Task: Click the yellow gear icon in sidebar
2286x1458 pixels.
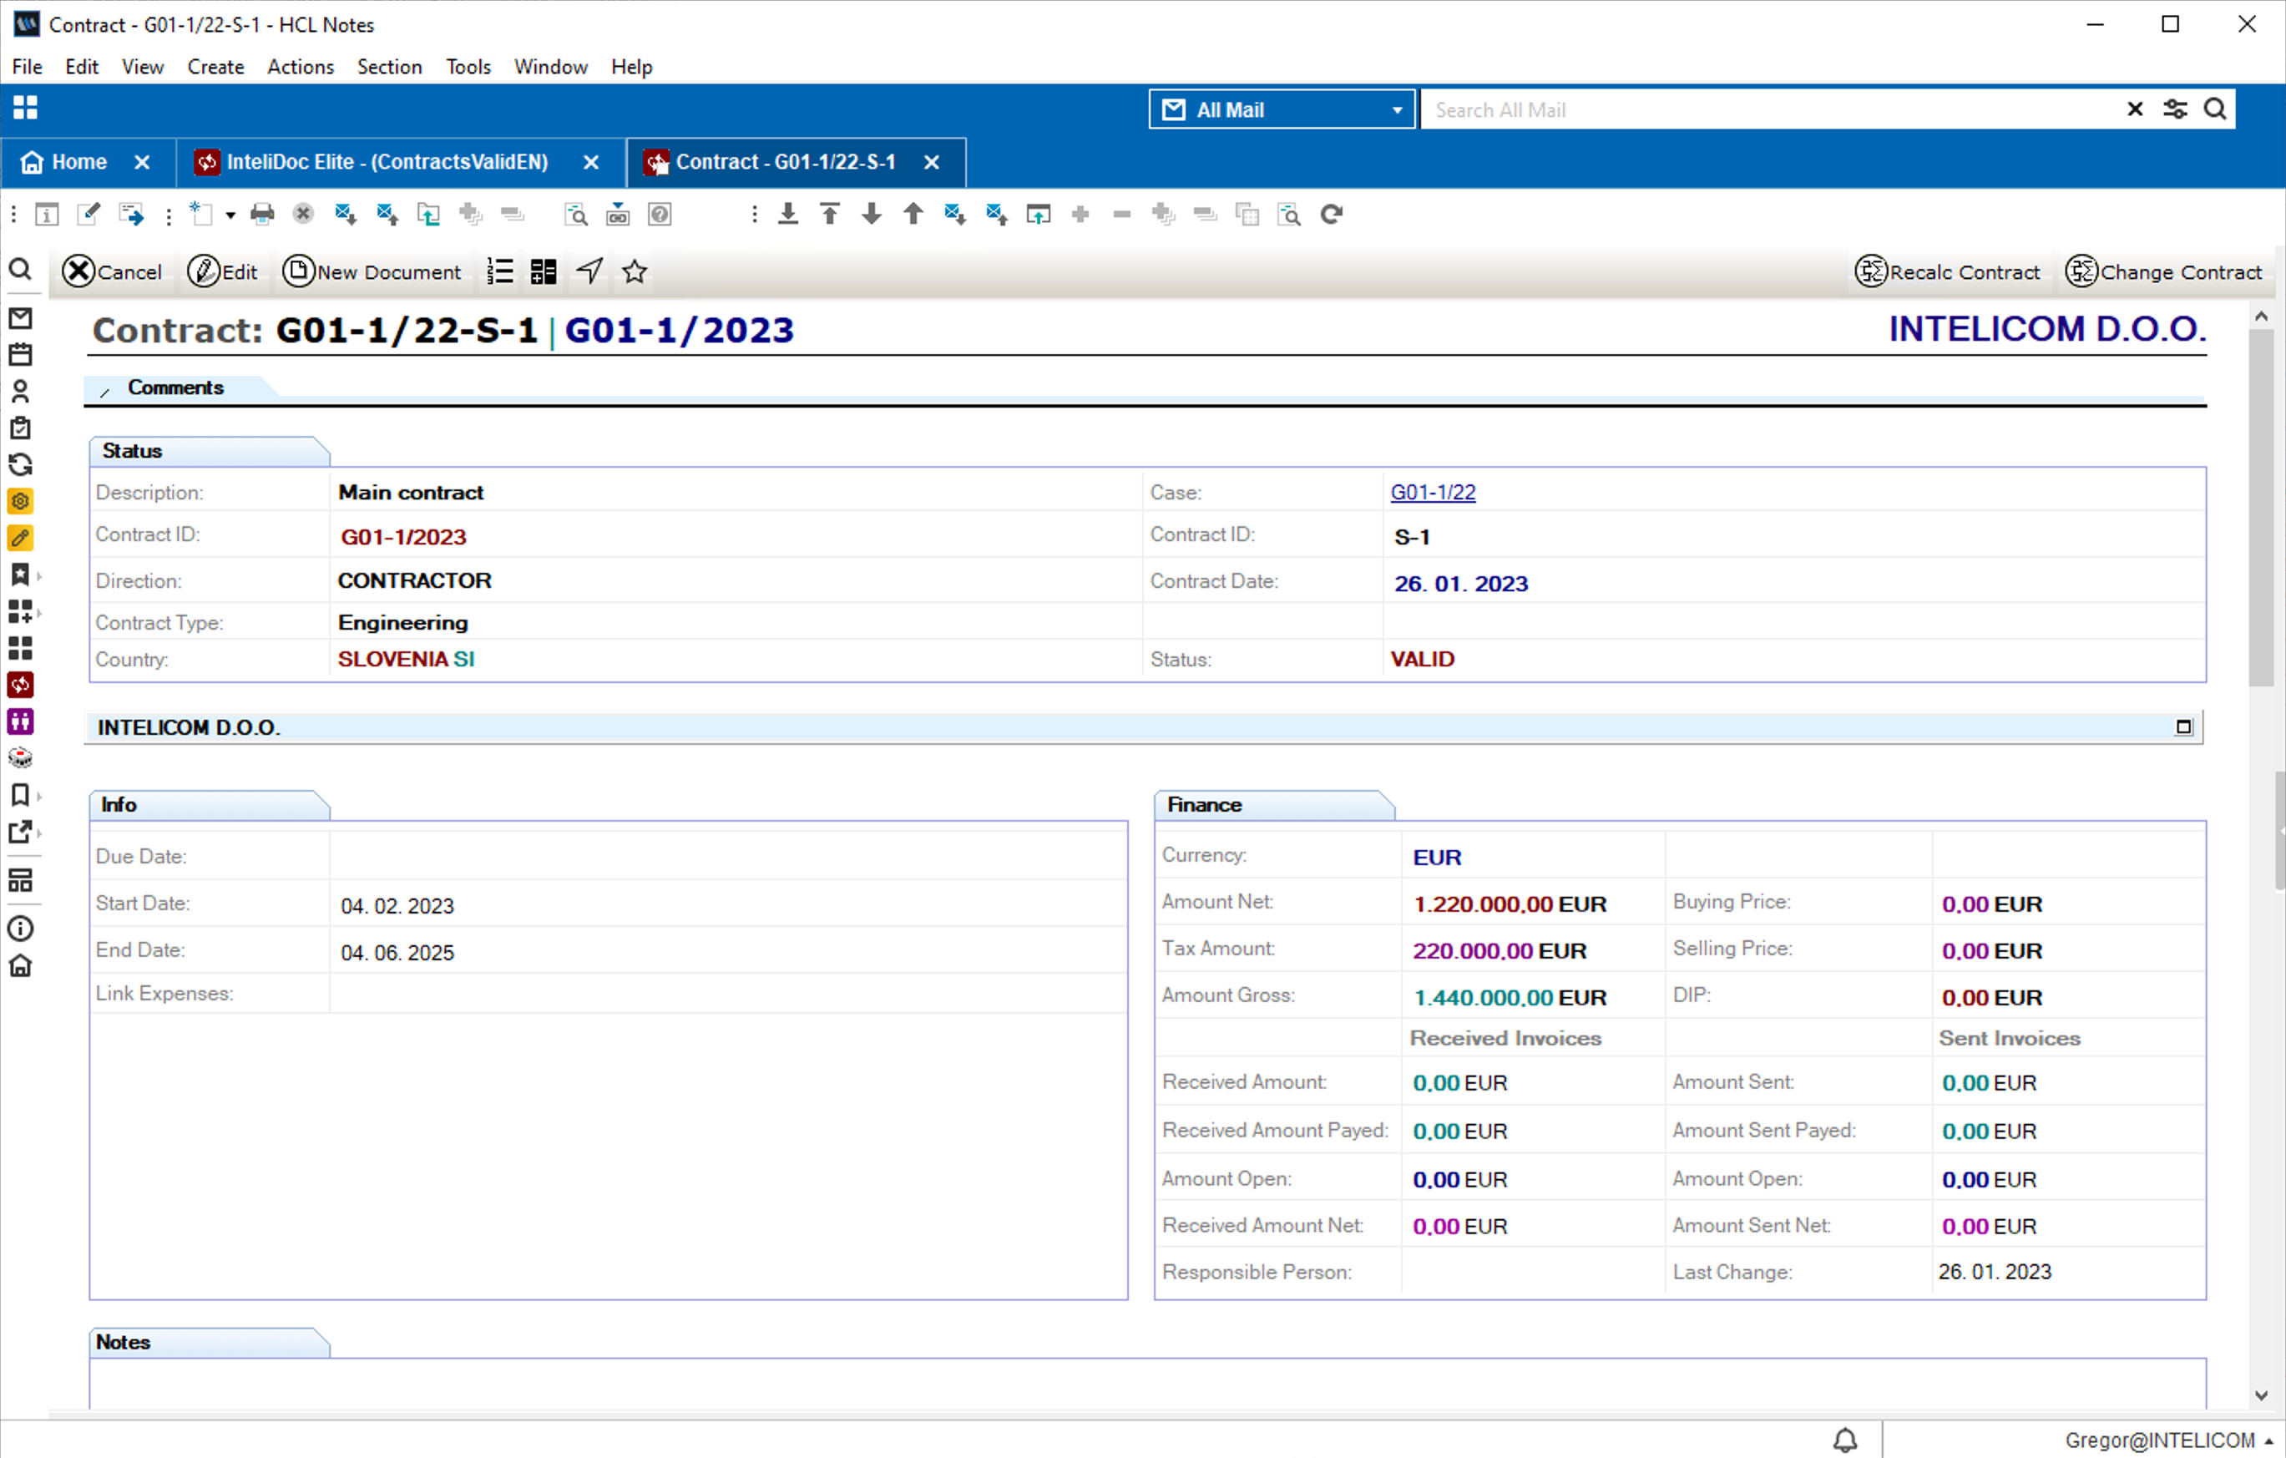Action: 20,501
